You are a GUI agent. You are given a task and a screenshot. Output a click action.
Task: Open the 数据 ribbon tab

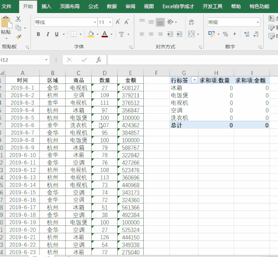(x=112, y=7)
